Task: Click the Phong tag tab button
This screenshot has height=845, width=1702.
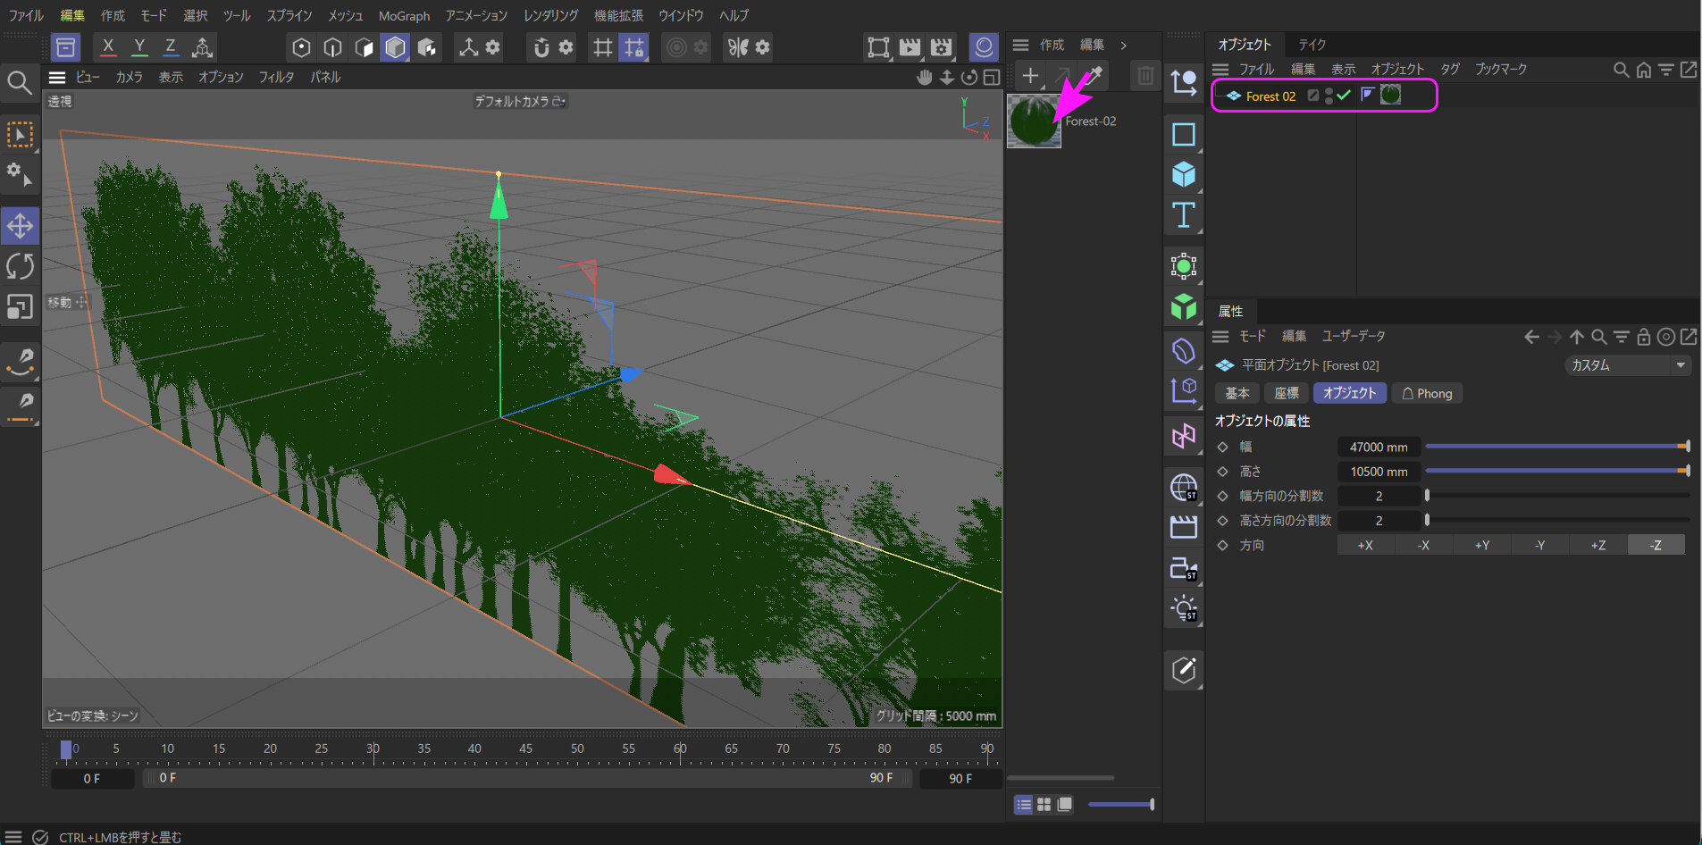Action: (1427, 393)
